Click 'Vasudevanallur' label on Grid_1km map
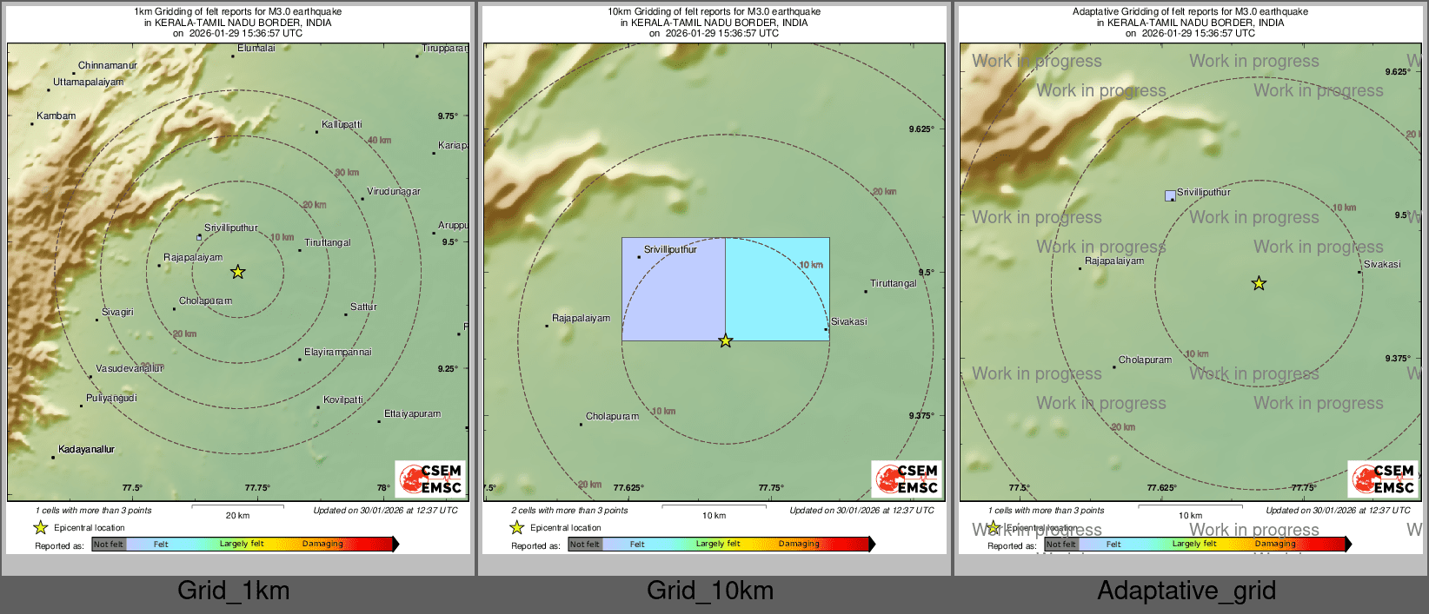Image resolution: width=1429 pixels, height=614 pixels. 130,368
